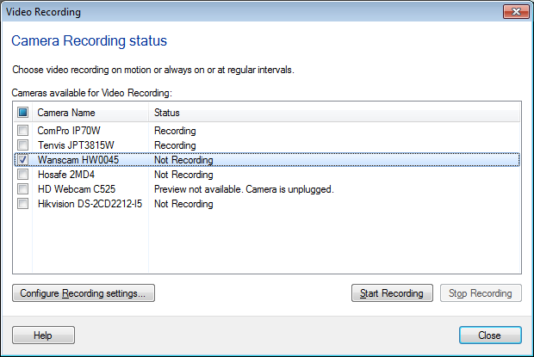Image resolution: width=534 pixels, height=357 pixels.
Task: Click the Start Recording button
Action: click(x=392, y=293)
